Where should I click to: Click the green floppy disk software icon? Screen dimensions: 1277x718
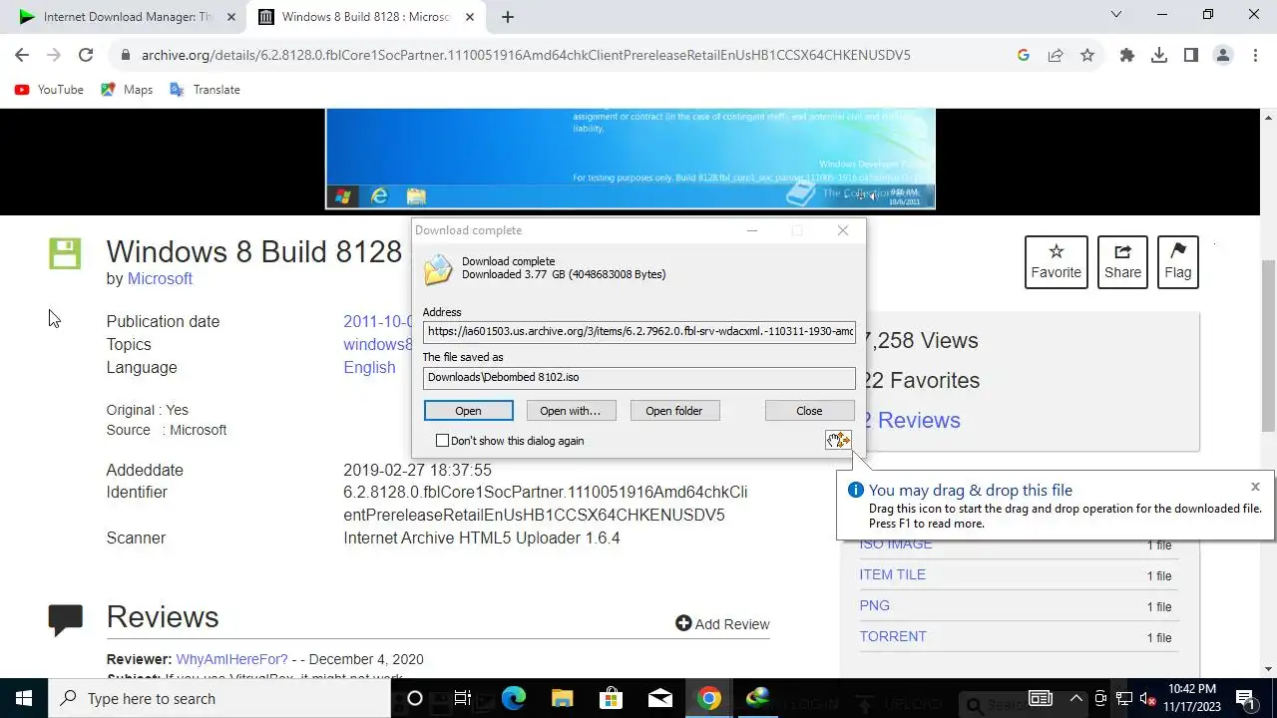coord(65,253)
